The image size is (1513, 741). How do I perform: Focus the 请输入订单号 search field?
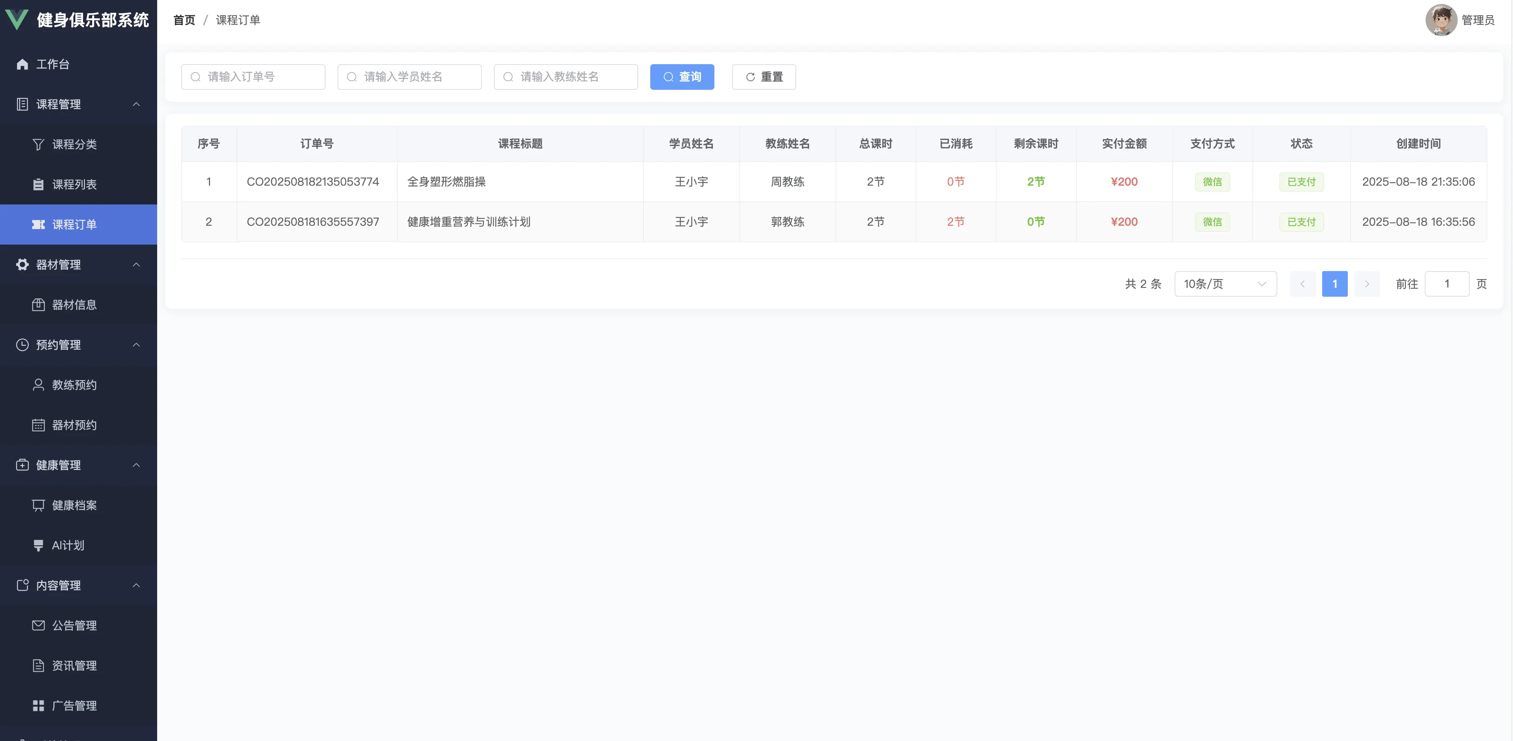[x=259, y=77]
